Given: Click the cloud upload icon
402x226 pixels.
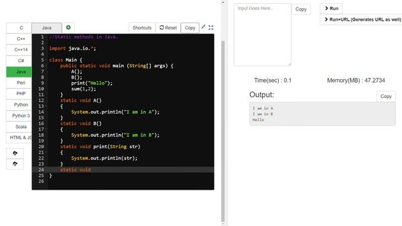Looking at the screenshot, I should click(15, 164).
